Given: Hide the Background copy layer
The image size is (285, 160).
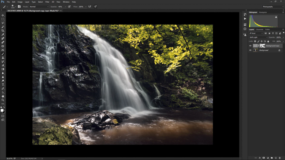Looking at the screenshot, I should [x=250, y=46].
